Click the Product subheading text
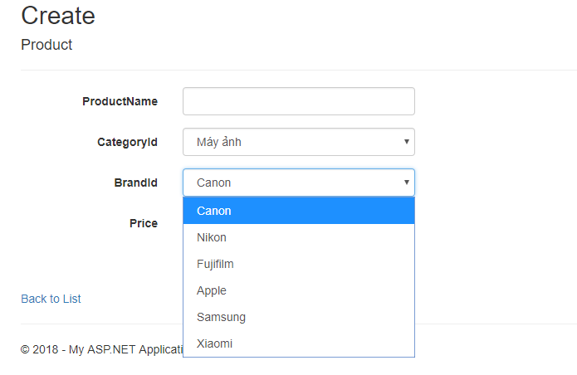Image resolution: width=577 pixels, height=375 pixels. 46,45
